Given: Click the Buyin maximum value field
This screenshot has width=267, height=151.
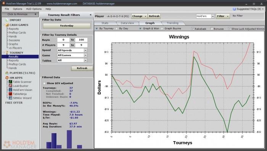Looking at the screenshot, I should [81, 40].
